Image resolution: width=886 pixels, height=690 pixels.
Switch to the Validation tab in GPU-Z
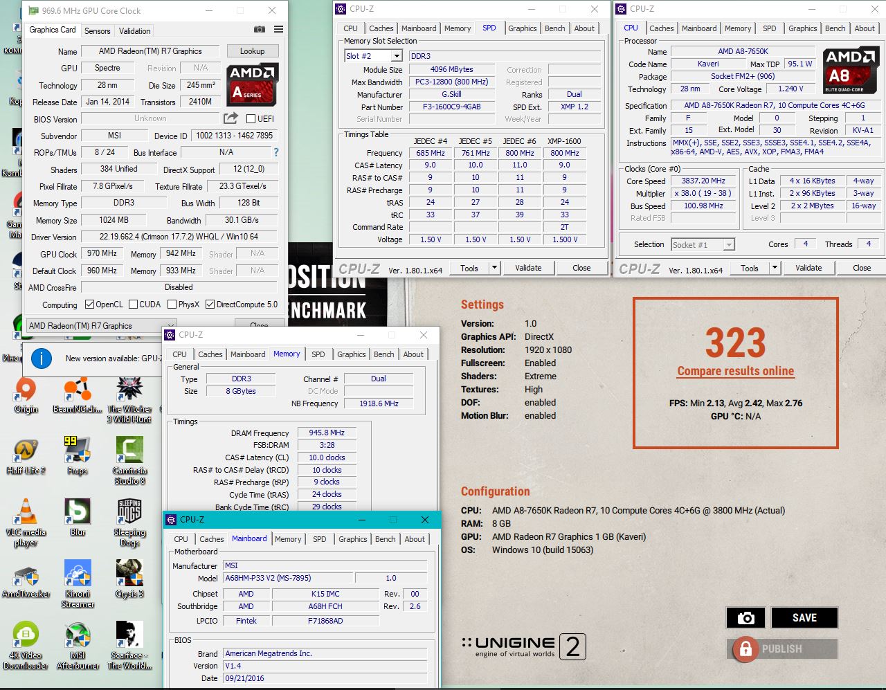click(134, 30)
